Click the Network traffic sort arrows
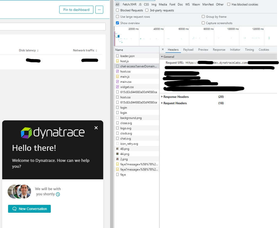Image resolution: width=279 pixels, height=228 pixels. tap(96, 51)
